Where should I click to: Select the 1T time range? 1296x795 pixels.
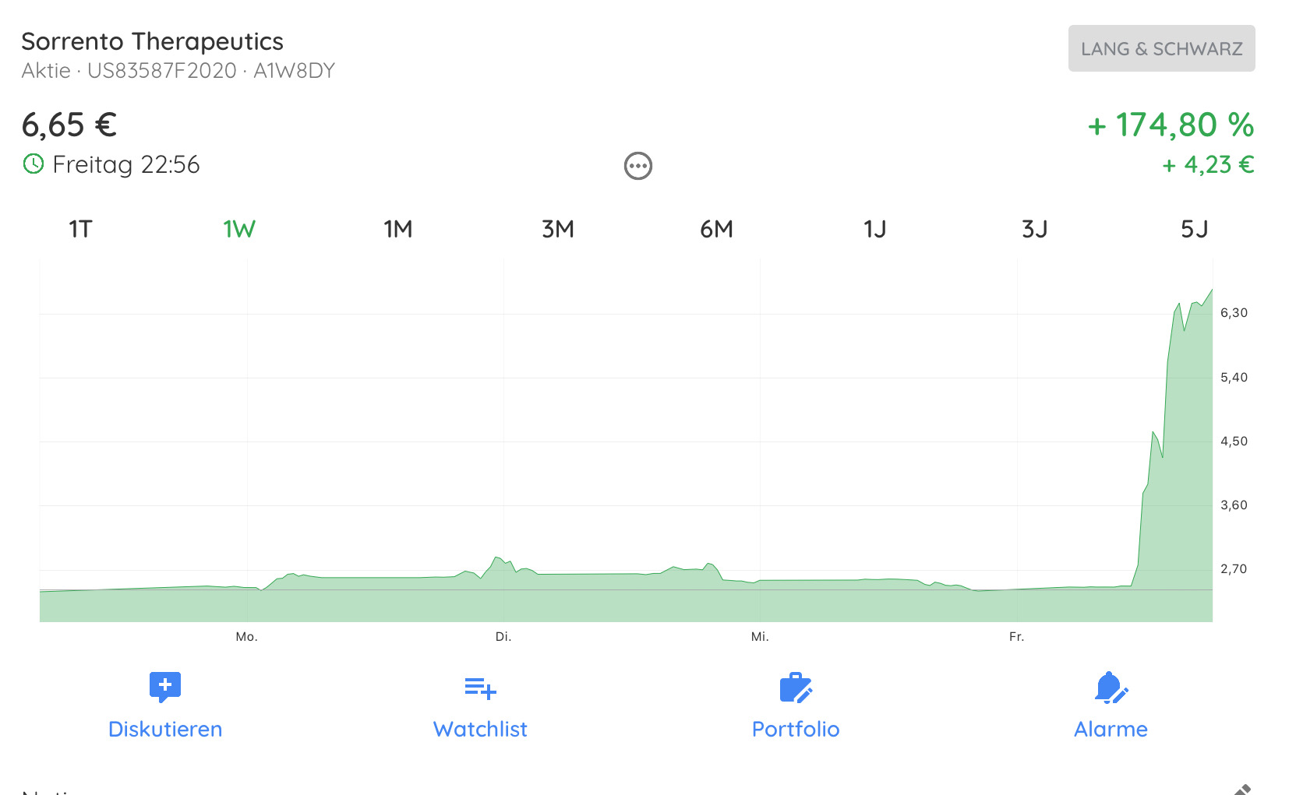point(80,229)
